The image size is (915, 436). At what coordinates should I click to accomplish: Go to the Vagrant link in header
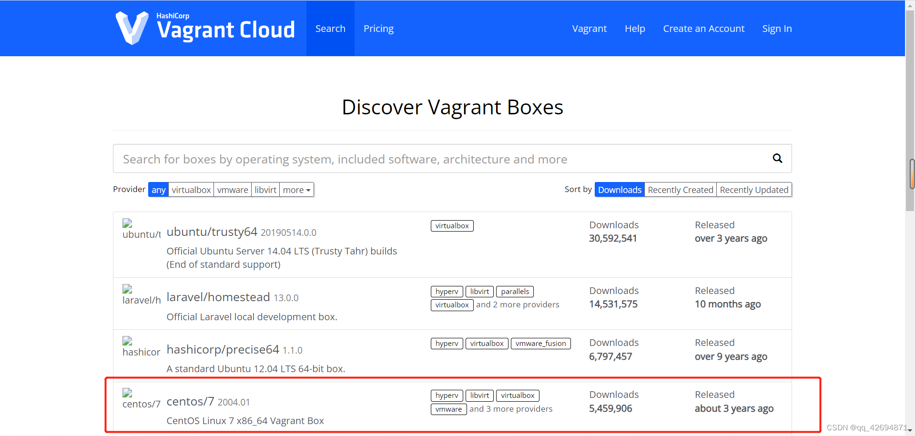[590, 29]
